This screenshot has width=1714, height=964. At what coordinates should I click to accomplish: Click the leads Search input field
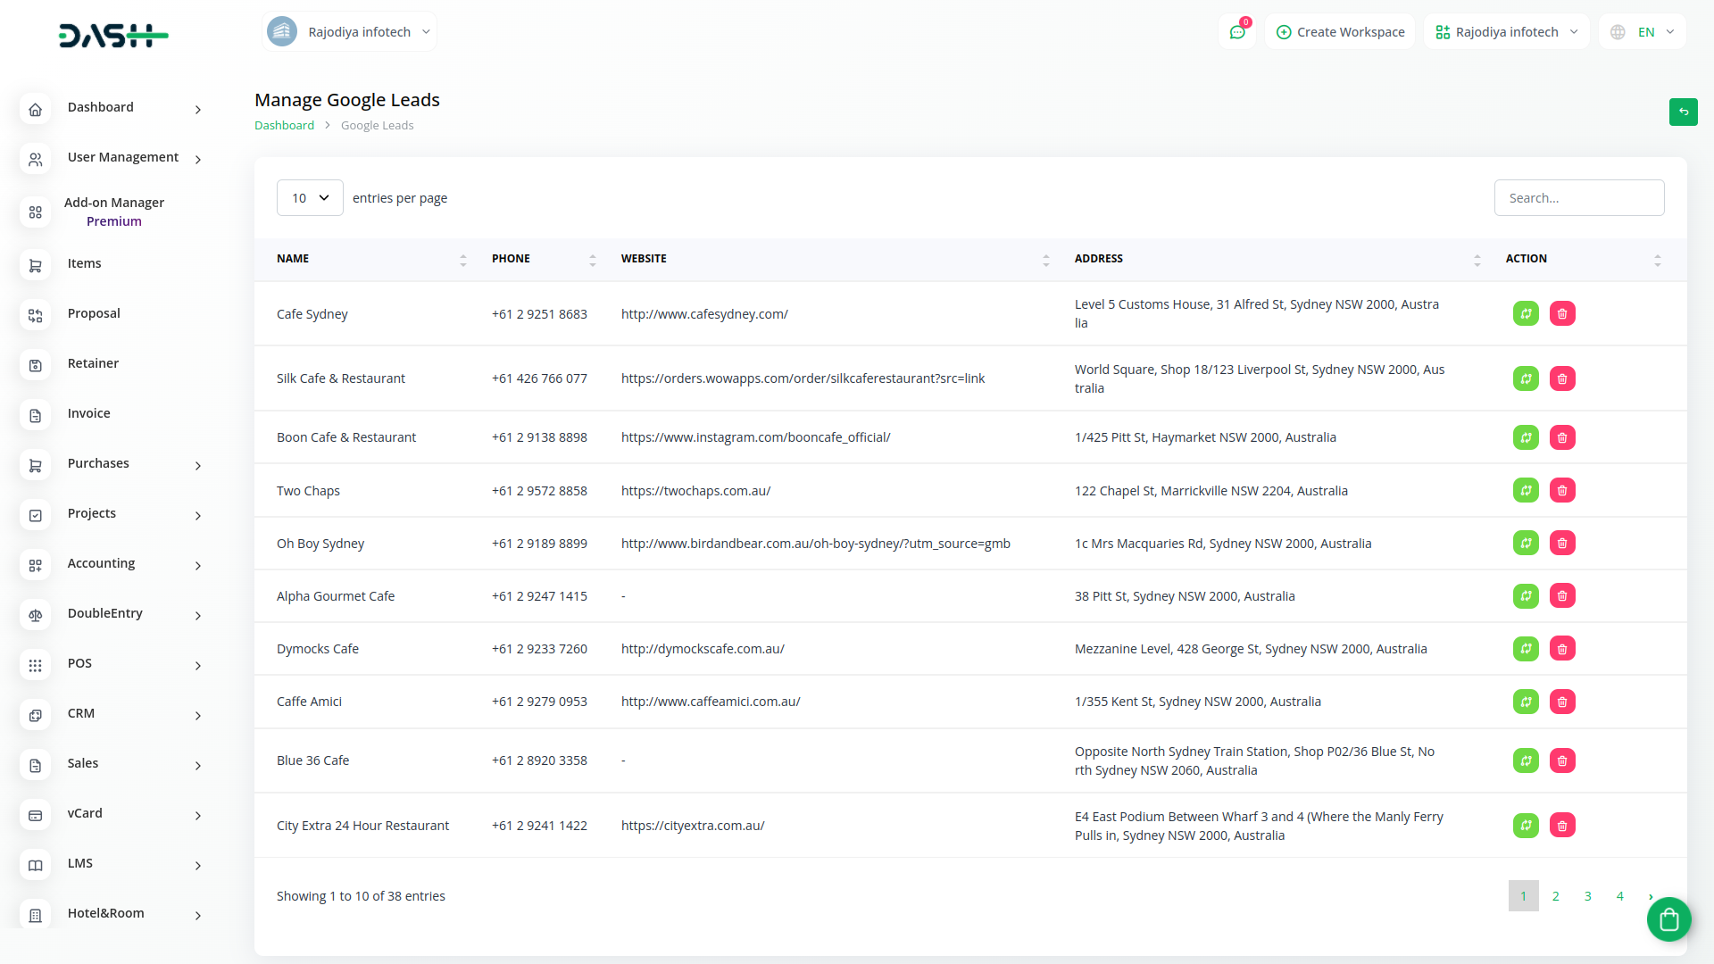point(1578,198)
